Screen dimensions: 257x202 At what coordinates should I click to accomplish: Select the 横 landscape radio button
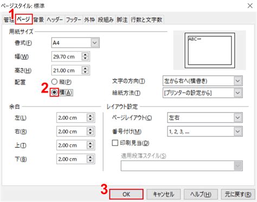54,93
